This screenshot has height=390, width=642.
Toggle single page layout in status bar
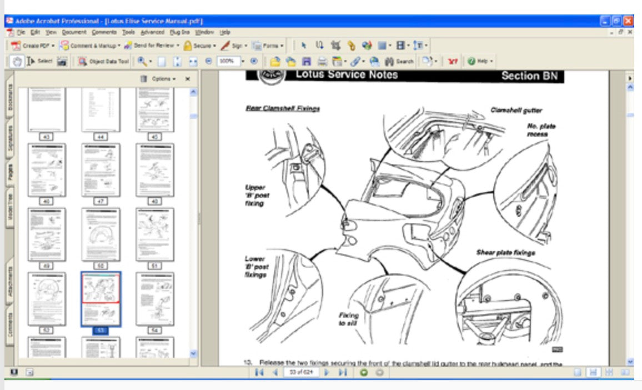(578, 372)
